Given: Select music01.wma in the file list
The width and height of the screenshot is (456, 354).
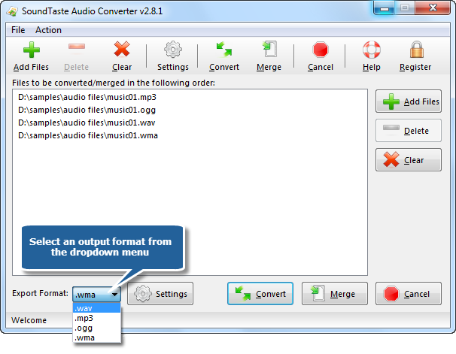Looking at the screenshot, I should click(88, 135).
